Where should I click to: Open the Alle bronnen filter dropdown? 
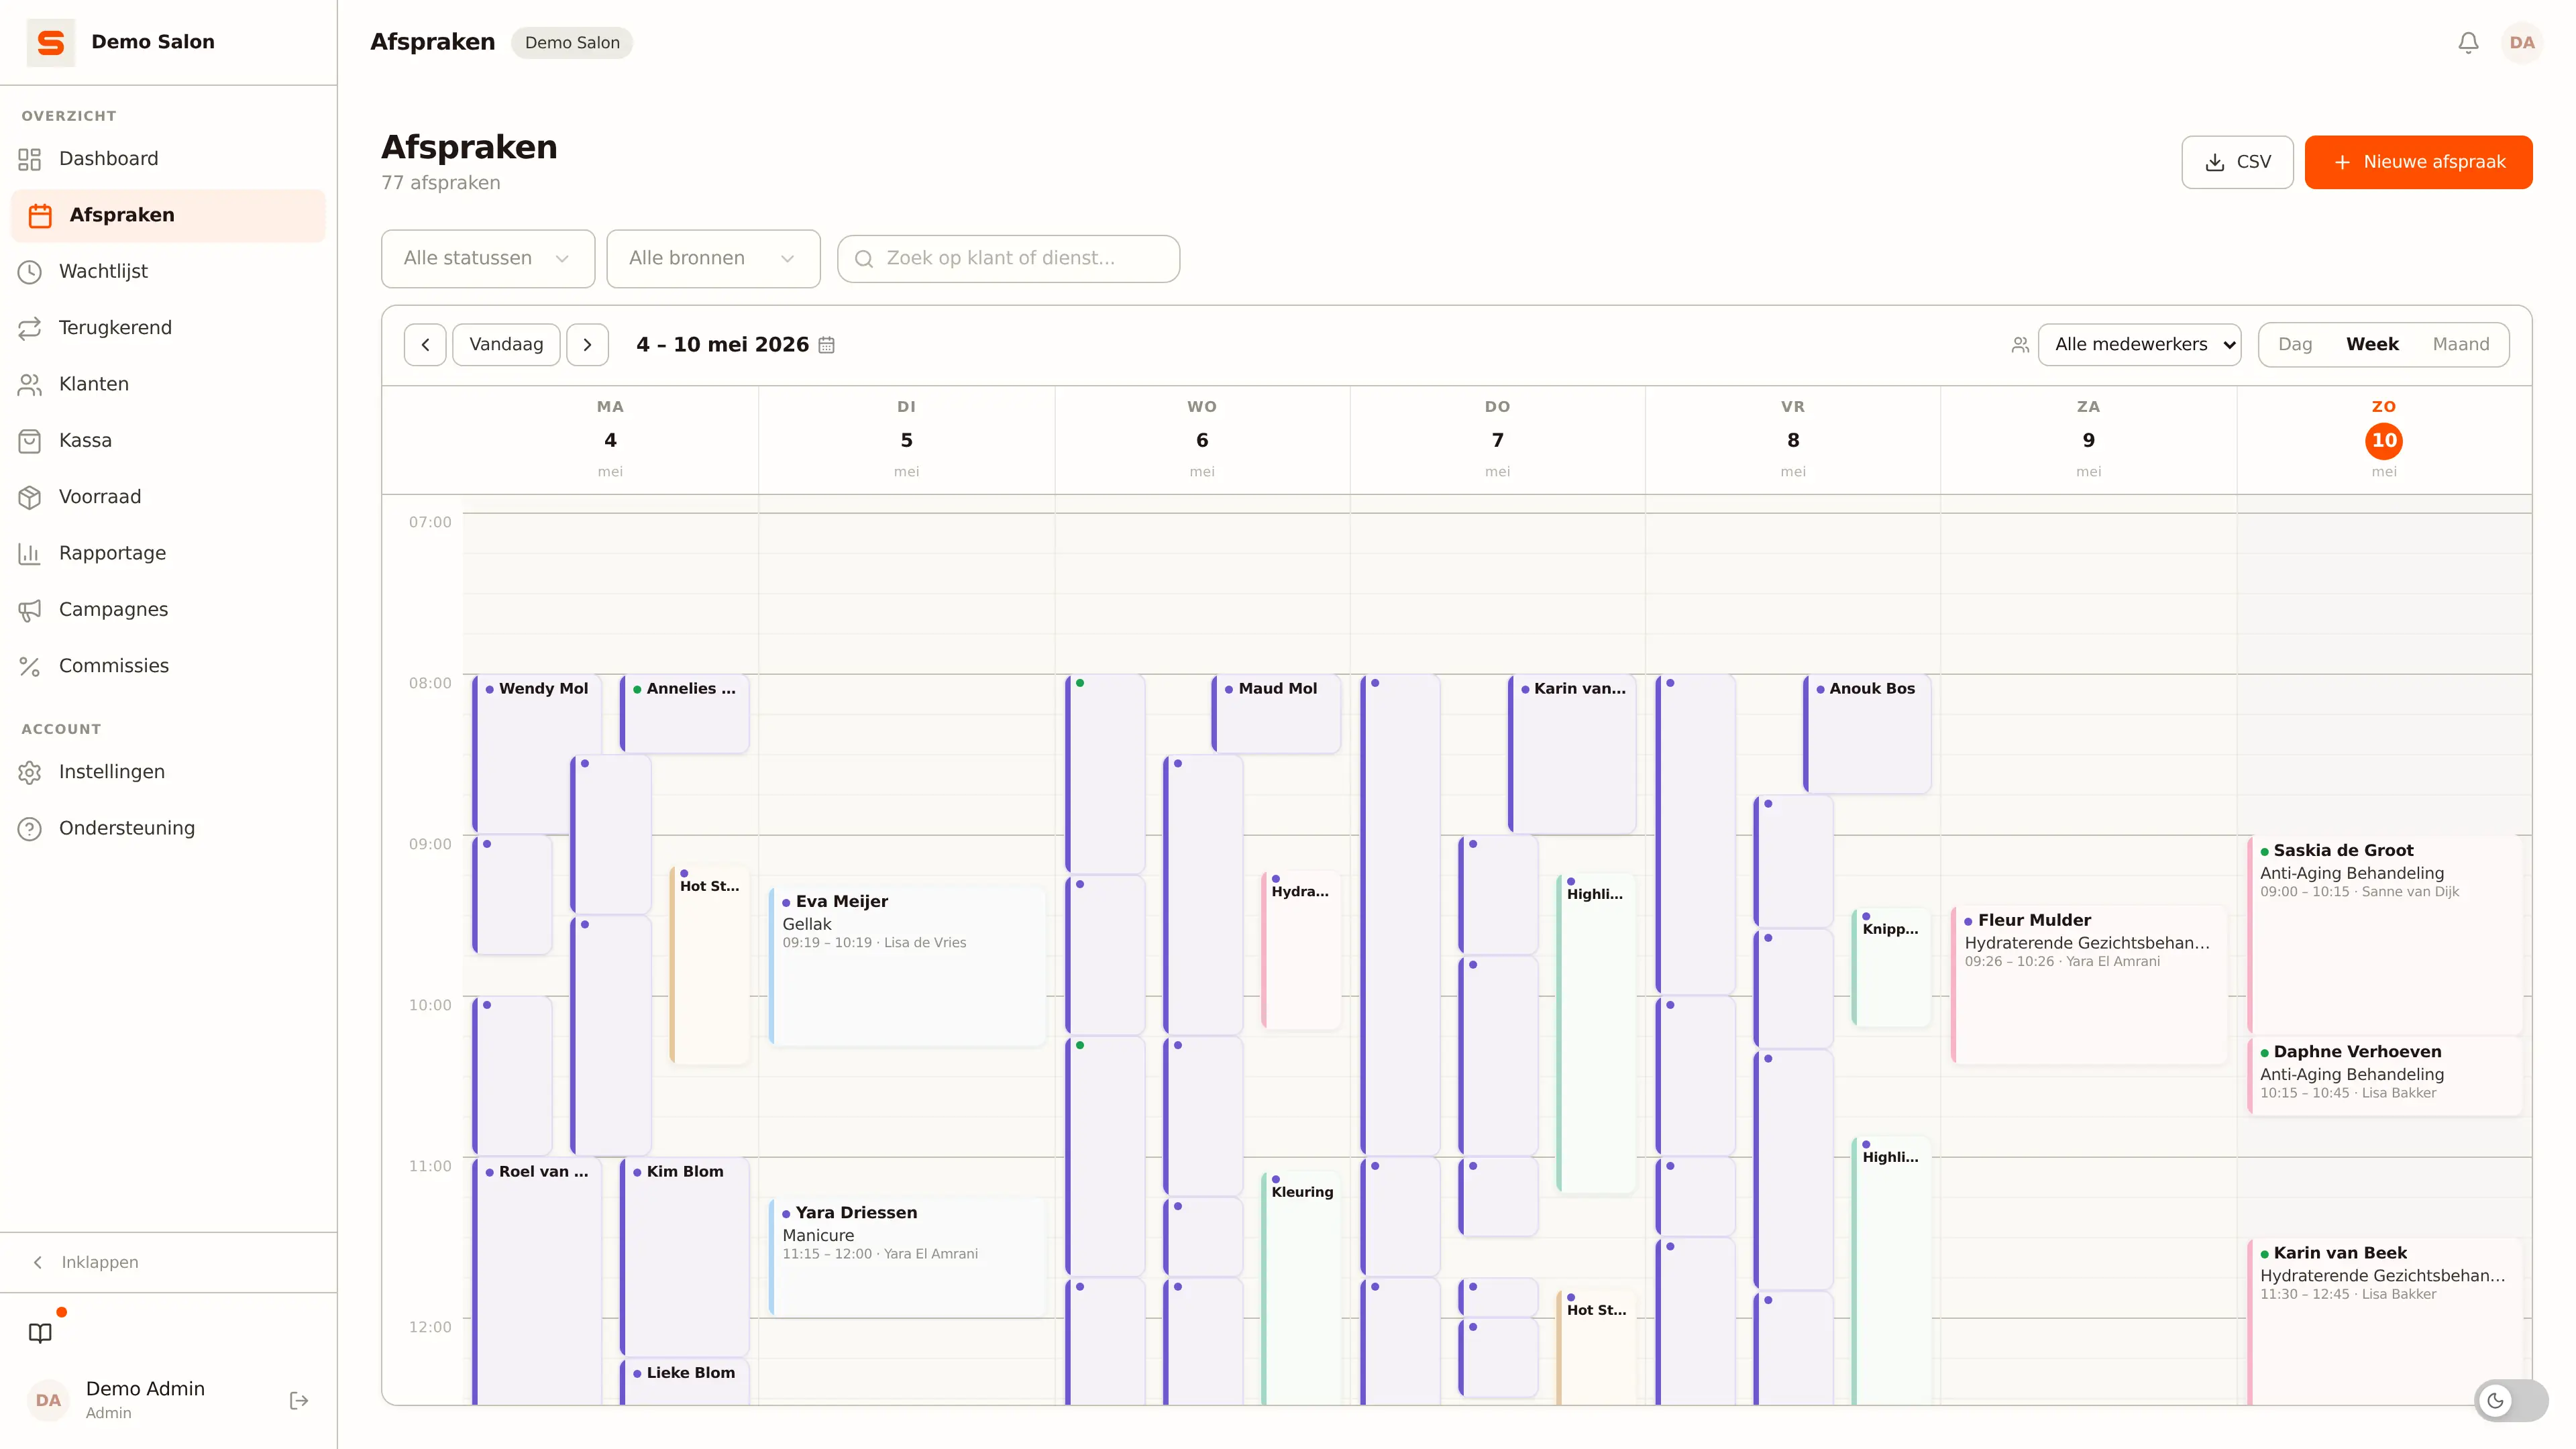click(x=713, y=259)
